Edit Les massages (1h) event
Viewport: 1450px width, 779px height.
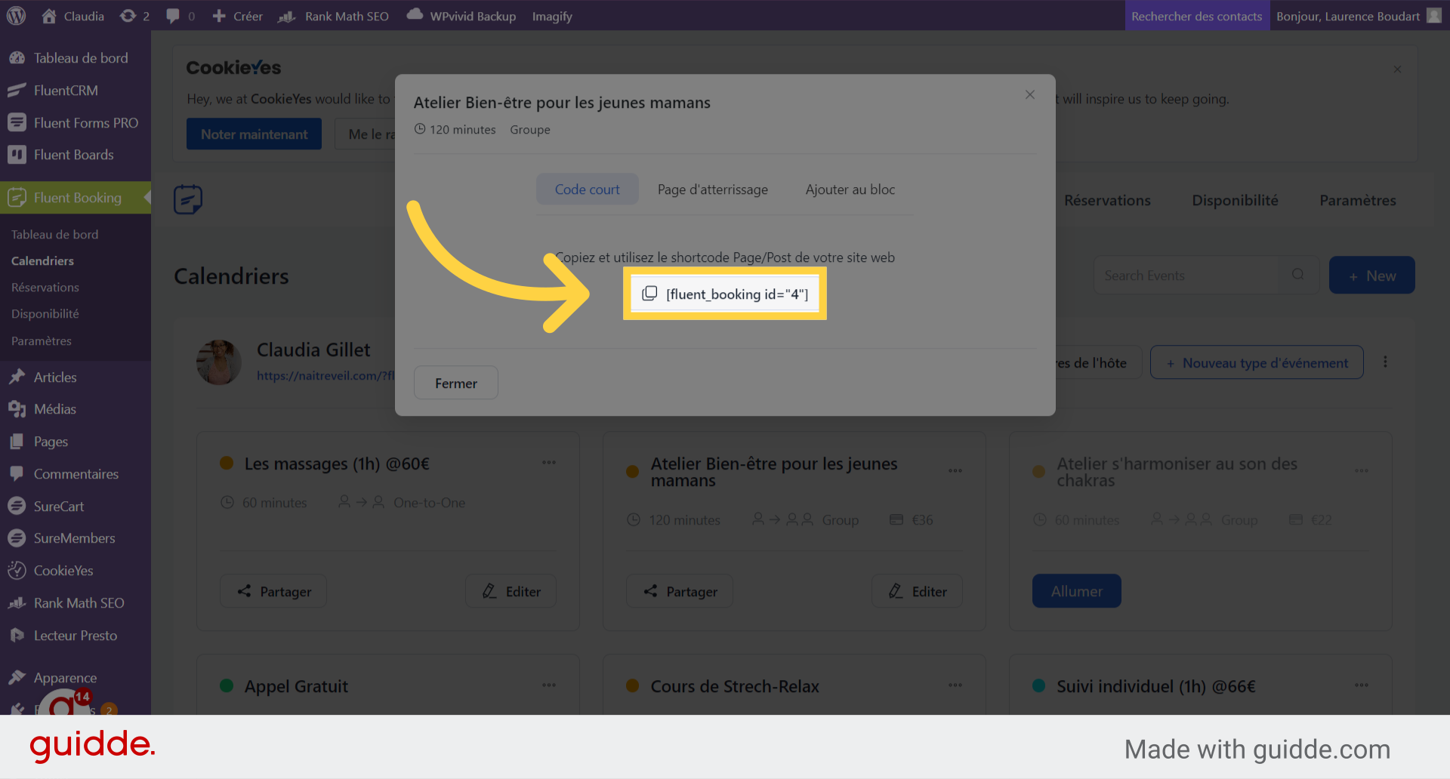(x=511, y=591)
